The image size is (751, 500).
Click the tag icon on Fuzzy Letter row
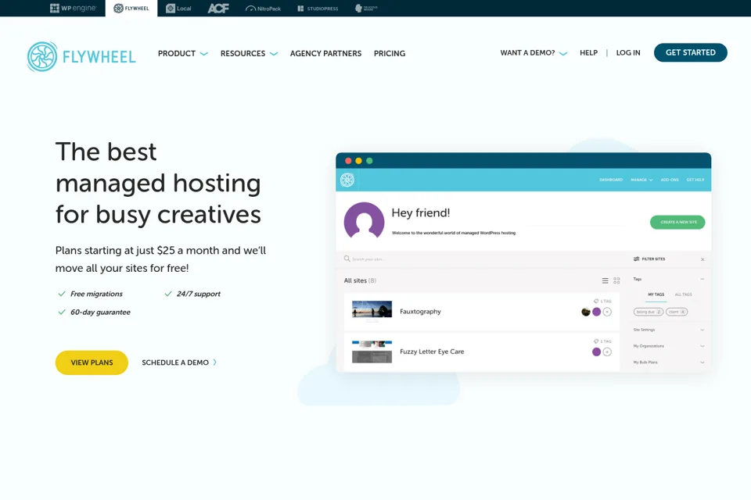tap(596, 341)
